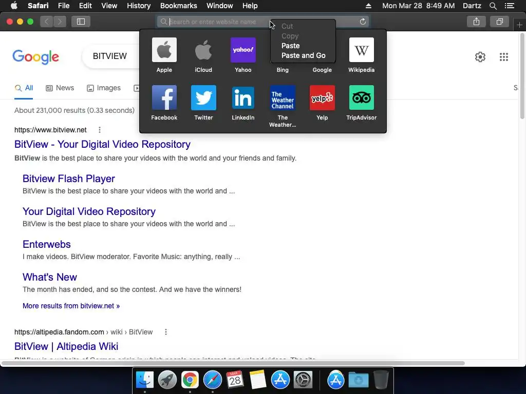Screen dimensions: 526x394
Task: Open Calendar from the Dock
Action: [x=235, y=380]
